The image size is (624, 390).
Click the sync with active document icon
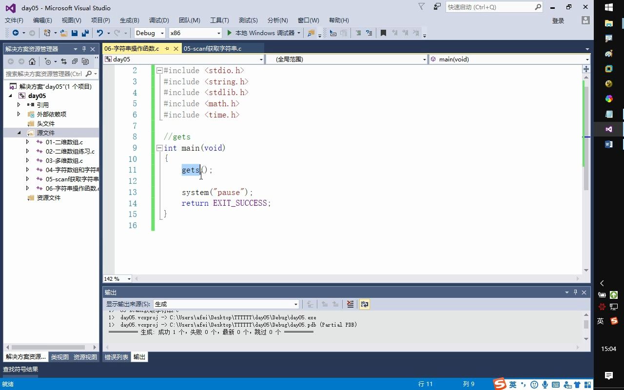tap(64, 61)
